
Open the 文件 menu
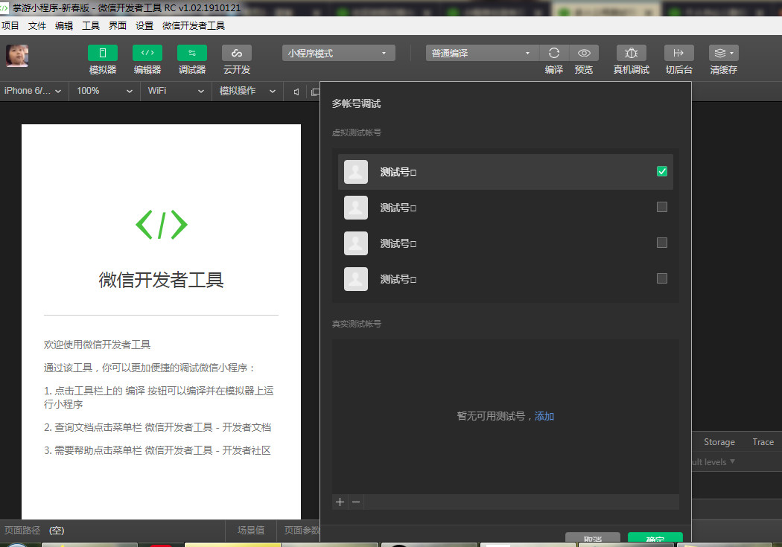pos(37,26)
